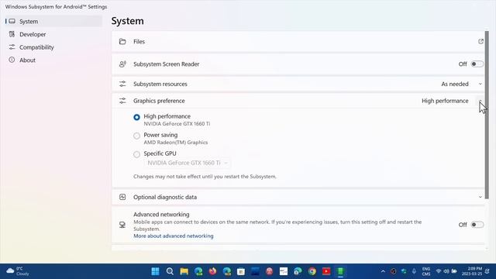Click the Developer tools icon in sidebar

(12, 34)
